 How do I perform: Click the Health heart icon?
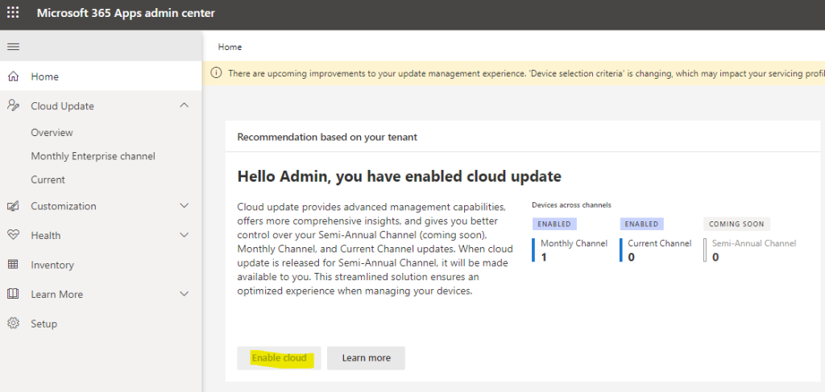pyautogui.click(x=13, y=235)
